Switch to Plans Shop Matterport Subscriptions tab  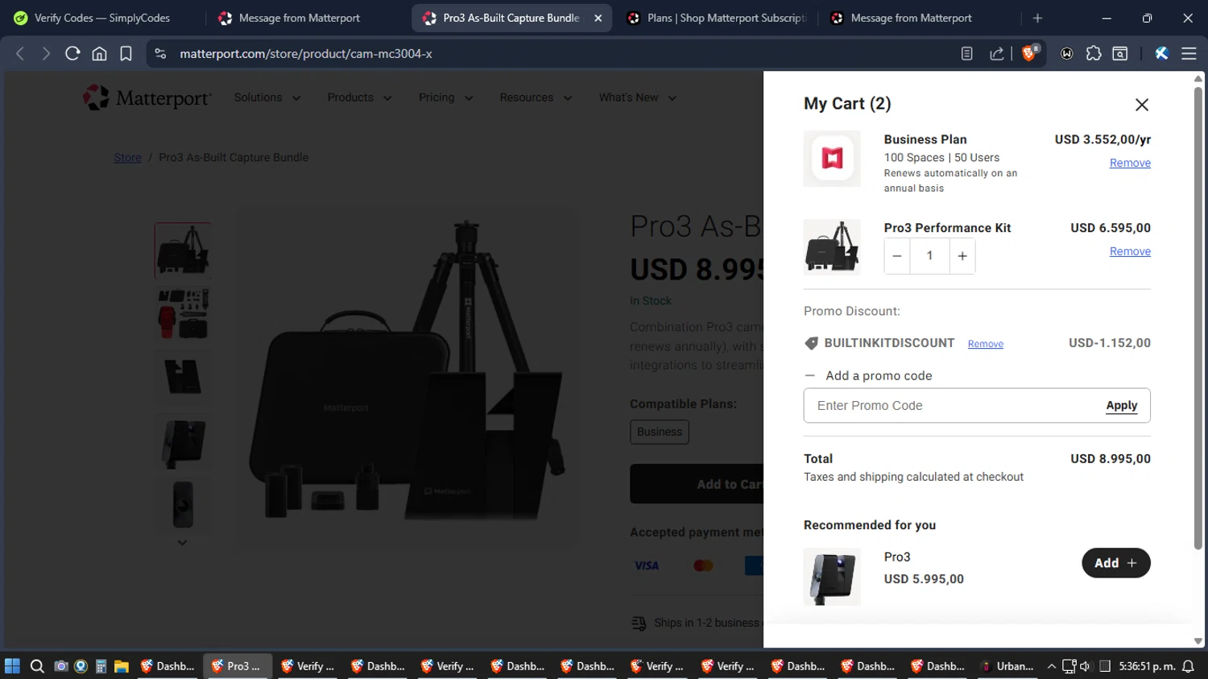click(717, 18)
